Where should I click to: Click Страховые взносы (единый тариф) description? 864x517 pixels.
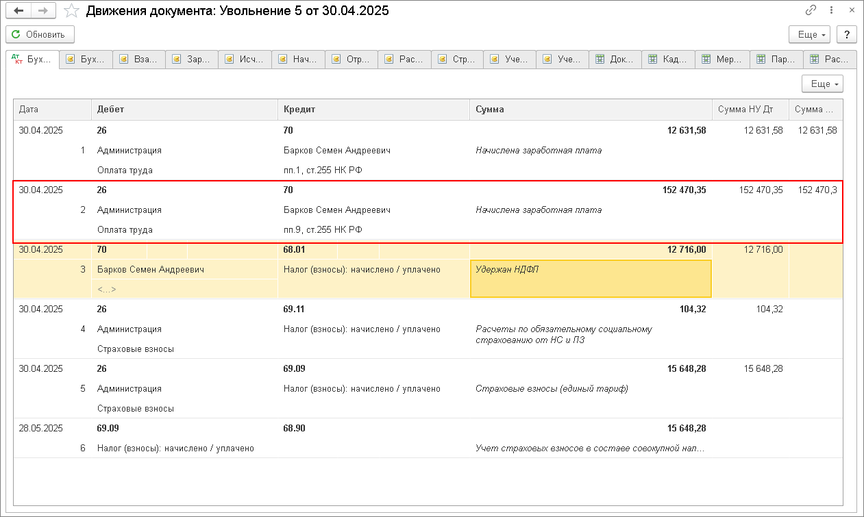tap(552, 388)
